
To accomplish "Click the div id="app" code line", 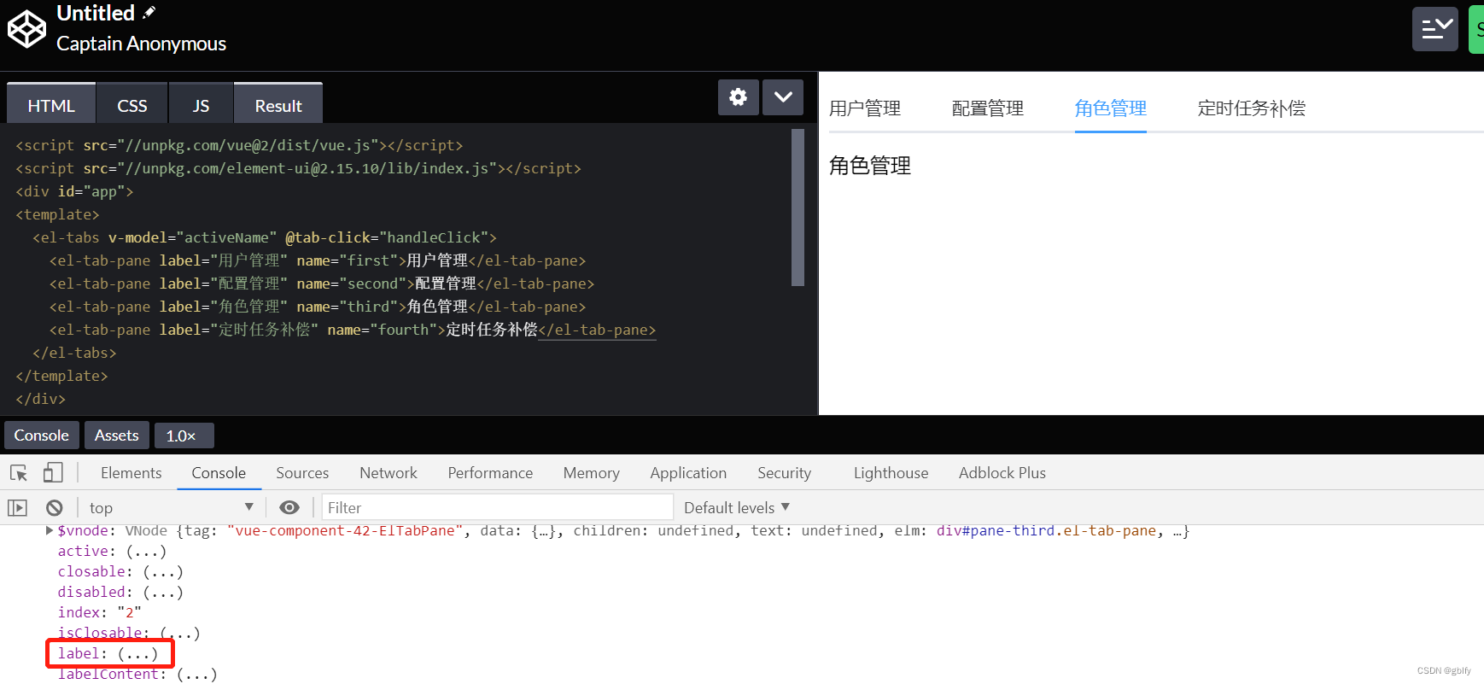I will pos(74,191).
